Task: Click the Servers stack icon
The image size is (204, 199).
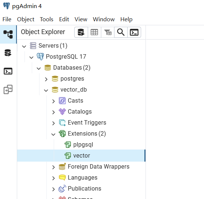Action: 33,46
